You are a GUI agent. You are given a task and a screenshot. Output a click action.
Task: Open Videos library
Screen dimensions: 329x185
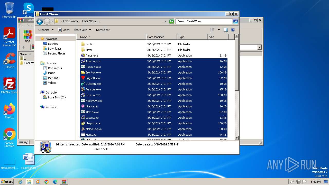pos(52,83)
